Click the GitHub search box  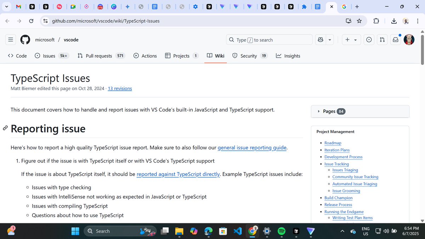coord(269,40)
